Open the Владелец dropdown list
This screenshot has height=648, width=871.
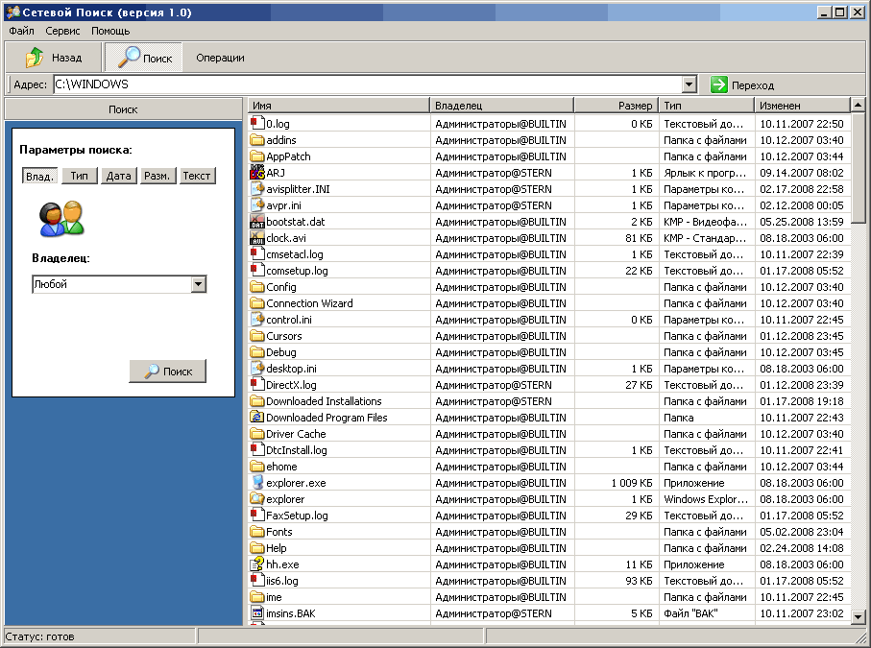pyautogui.click(x=199, y=284)
